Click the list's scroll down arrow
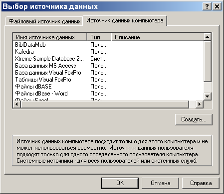The image size is (224, 194). click(x=208, y=96)
